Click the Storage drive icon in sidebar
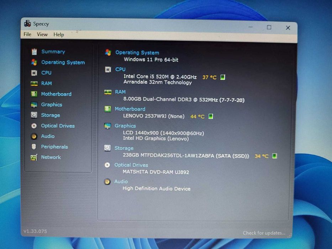The height and width of the screenshot is (249, 332). tap(34, 115)
